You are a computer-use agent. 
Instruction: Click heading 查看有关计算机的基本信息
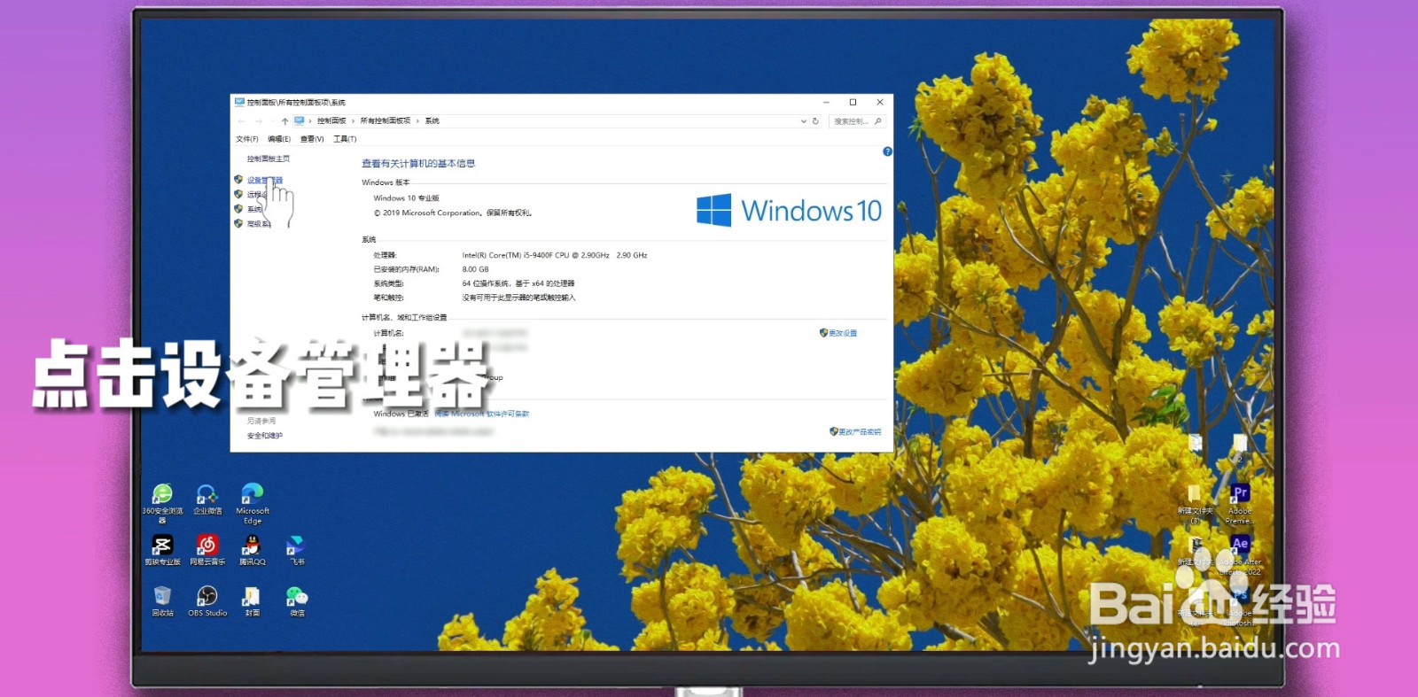tap(418, 164)
